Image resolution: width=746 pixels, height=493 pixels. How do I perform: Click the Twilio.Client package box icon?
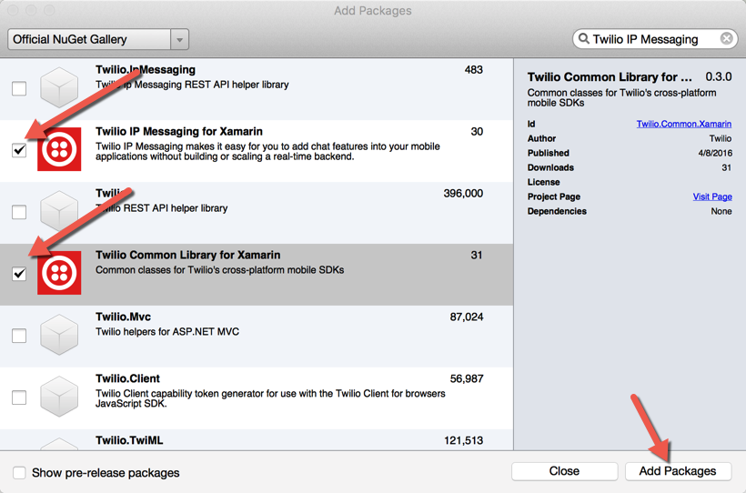click(59, 397)
